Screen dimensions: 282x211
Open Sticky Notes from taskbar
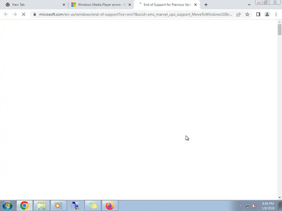93,206
